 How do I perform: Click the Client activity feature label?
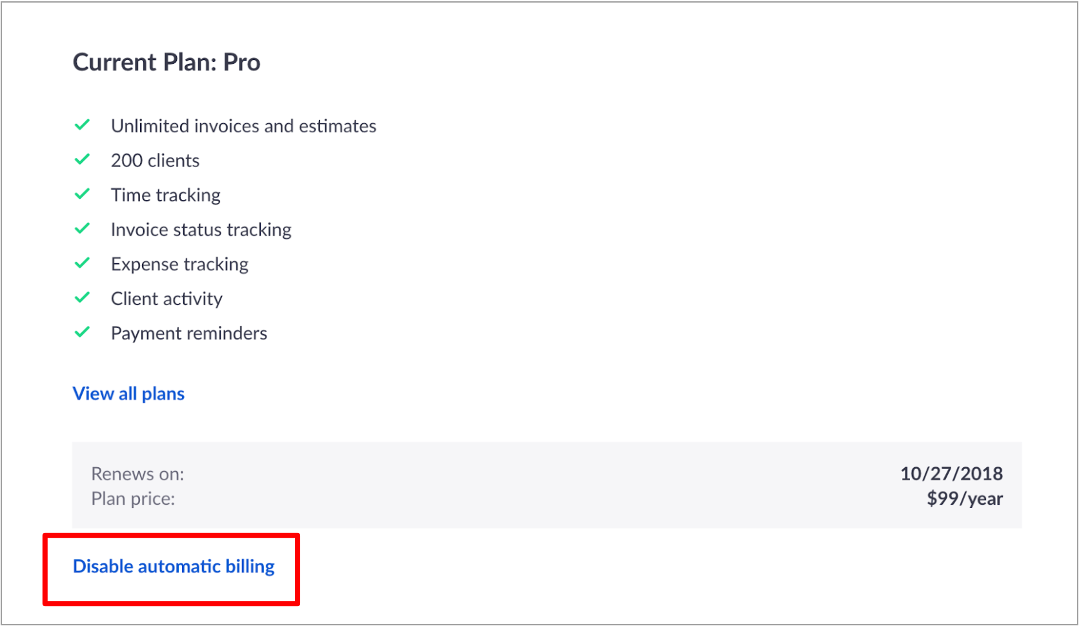pyautogui.click(x=166, y=299)
